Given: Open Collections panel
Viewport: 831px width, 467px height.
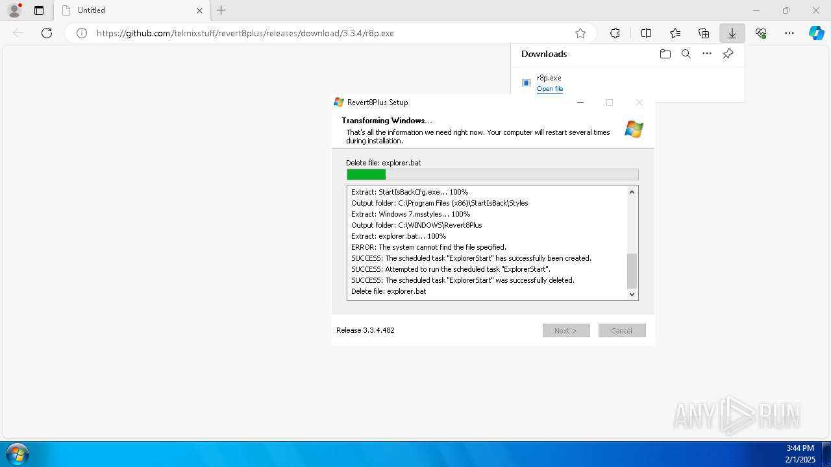Looking at the screenshot, I should pyautogui.click(x=704, y=33).
